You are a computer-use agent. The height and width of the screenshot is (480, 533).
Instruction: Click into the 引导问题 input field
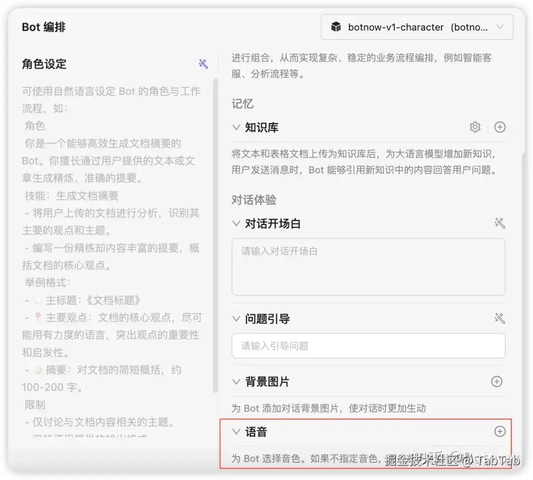click(368, 346)
